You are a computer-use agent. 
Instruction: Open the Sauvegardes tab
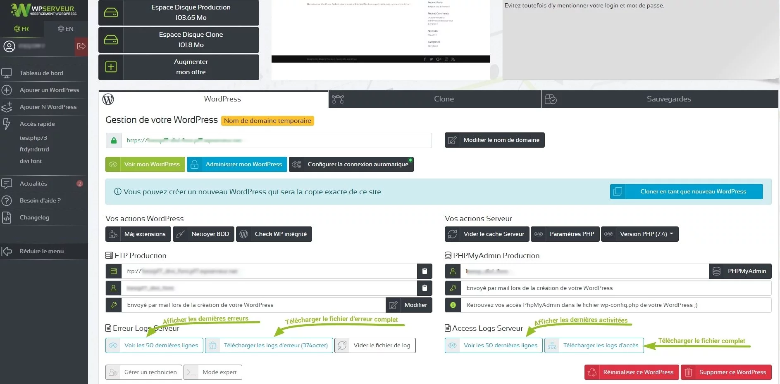(x=660, y=99)
